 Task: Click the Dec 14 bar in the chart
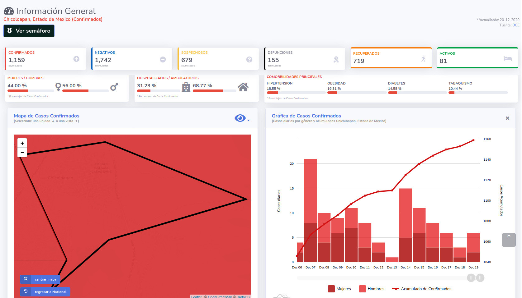(x=406, y=225)
